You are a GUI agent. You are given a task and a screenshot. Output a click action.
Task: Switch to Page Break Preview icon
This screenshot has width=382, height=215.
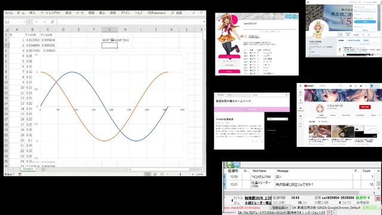click(x=162, y=174)
